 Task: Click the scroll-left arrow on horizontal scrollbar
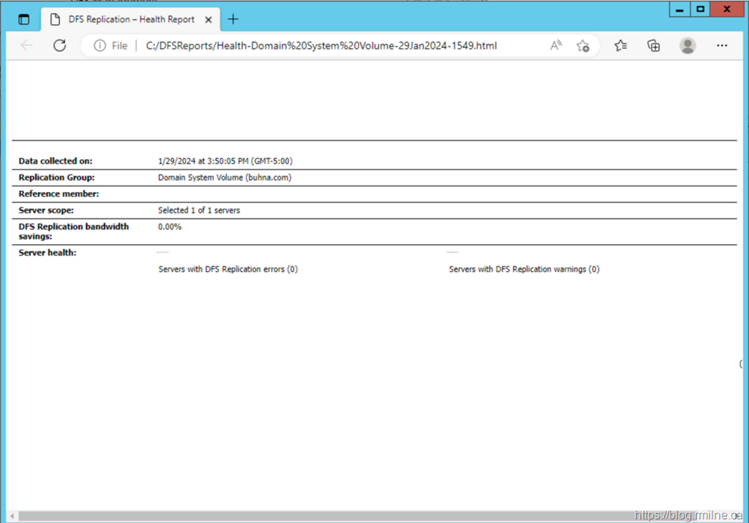11,516
